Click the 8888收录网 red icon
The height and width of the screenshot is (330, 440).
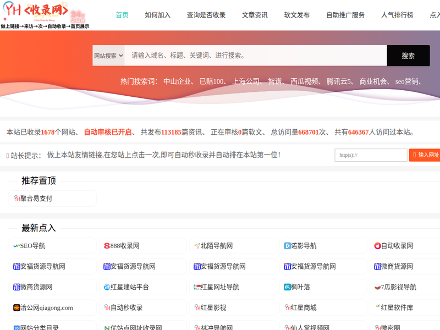(107, 246)
